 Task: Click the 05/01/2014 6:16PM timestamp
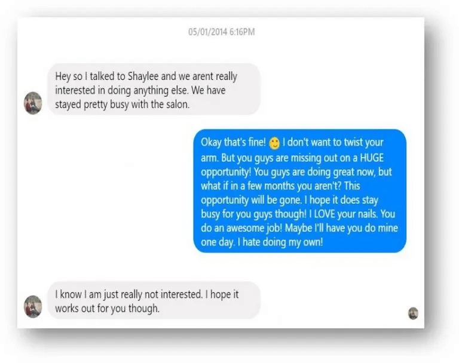pos(222,32)
